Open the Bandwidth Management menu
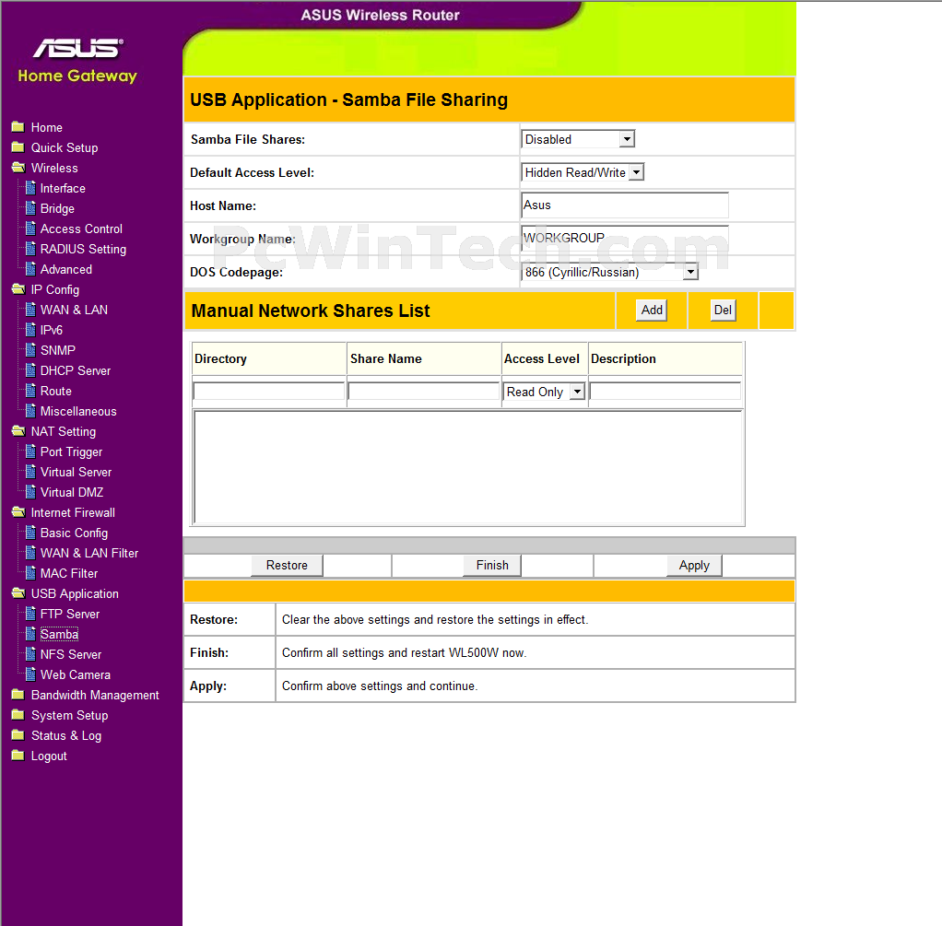The width and height of the screenshot is (942, 926). pos(95,695)
